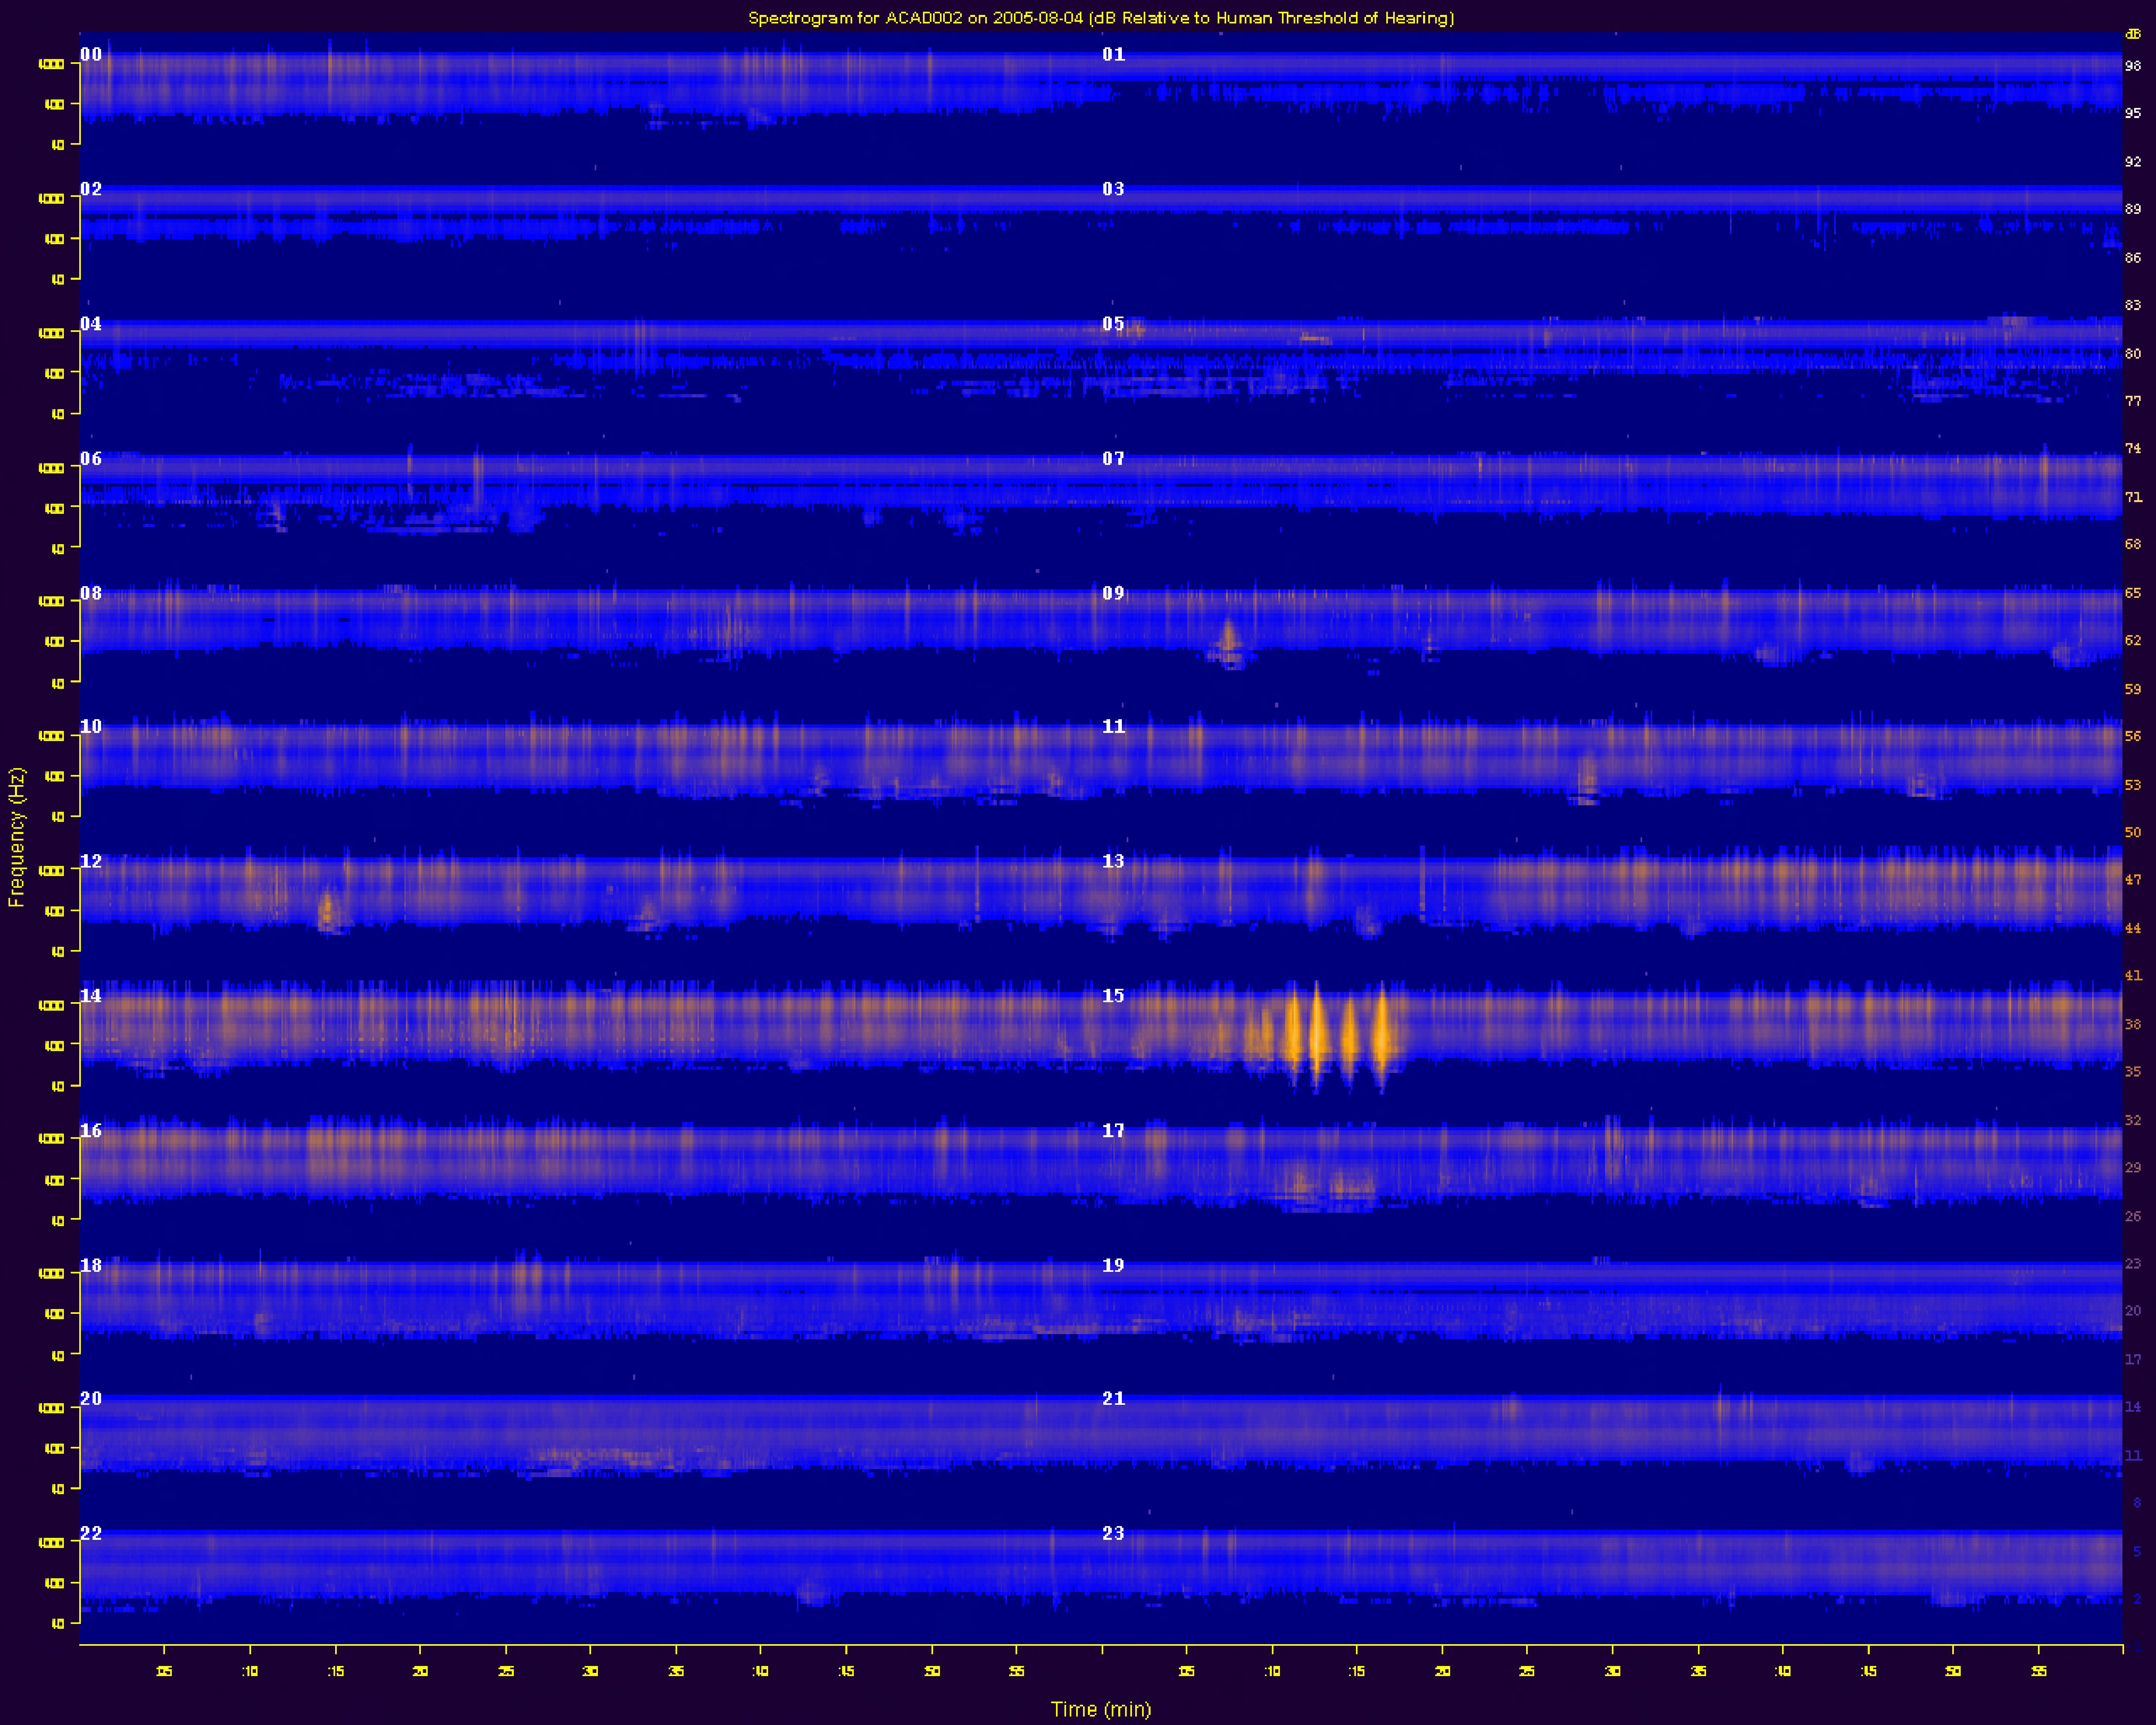Pick the 38 value on the dB scale
2156x1725 pixels.
(x=2133, y=1024)
